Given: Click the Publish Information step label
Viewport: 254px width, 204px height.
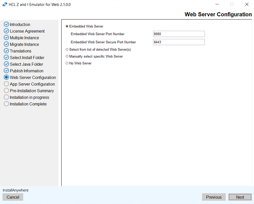Looking at the screenshot, I should pos(27,71).
